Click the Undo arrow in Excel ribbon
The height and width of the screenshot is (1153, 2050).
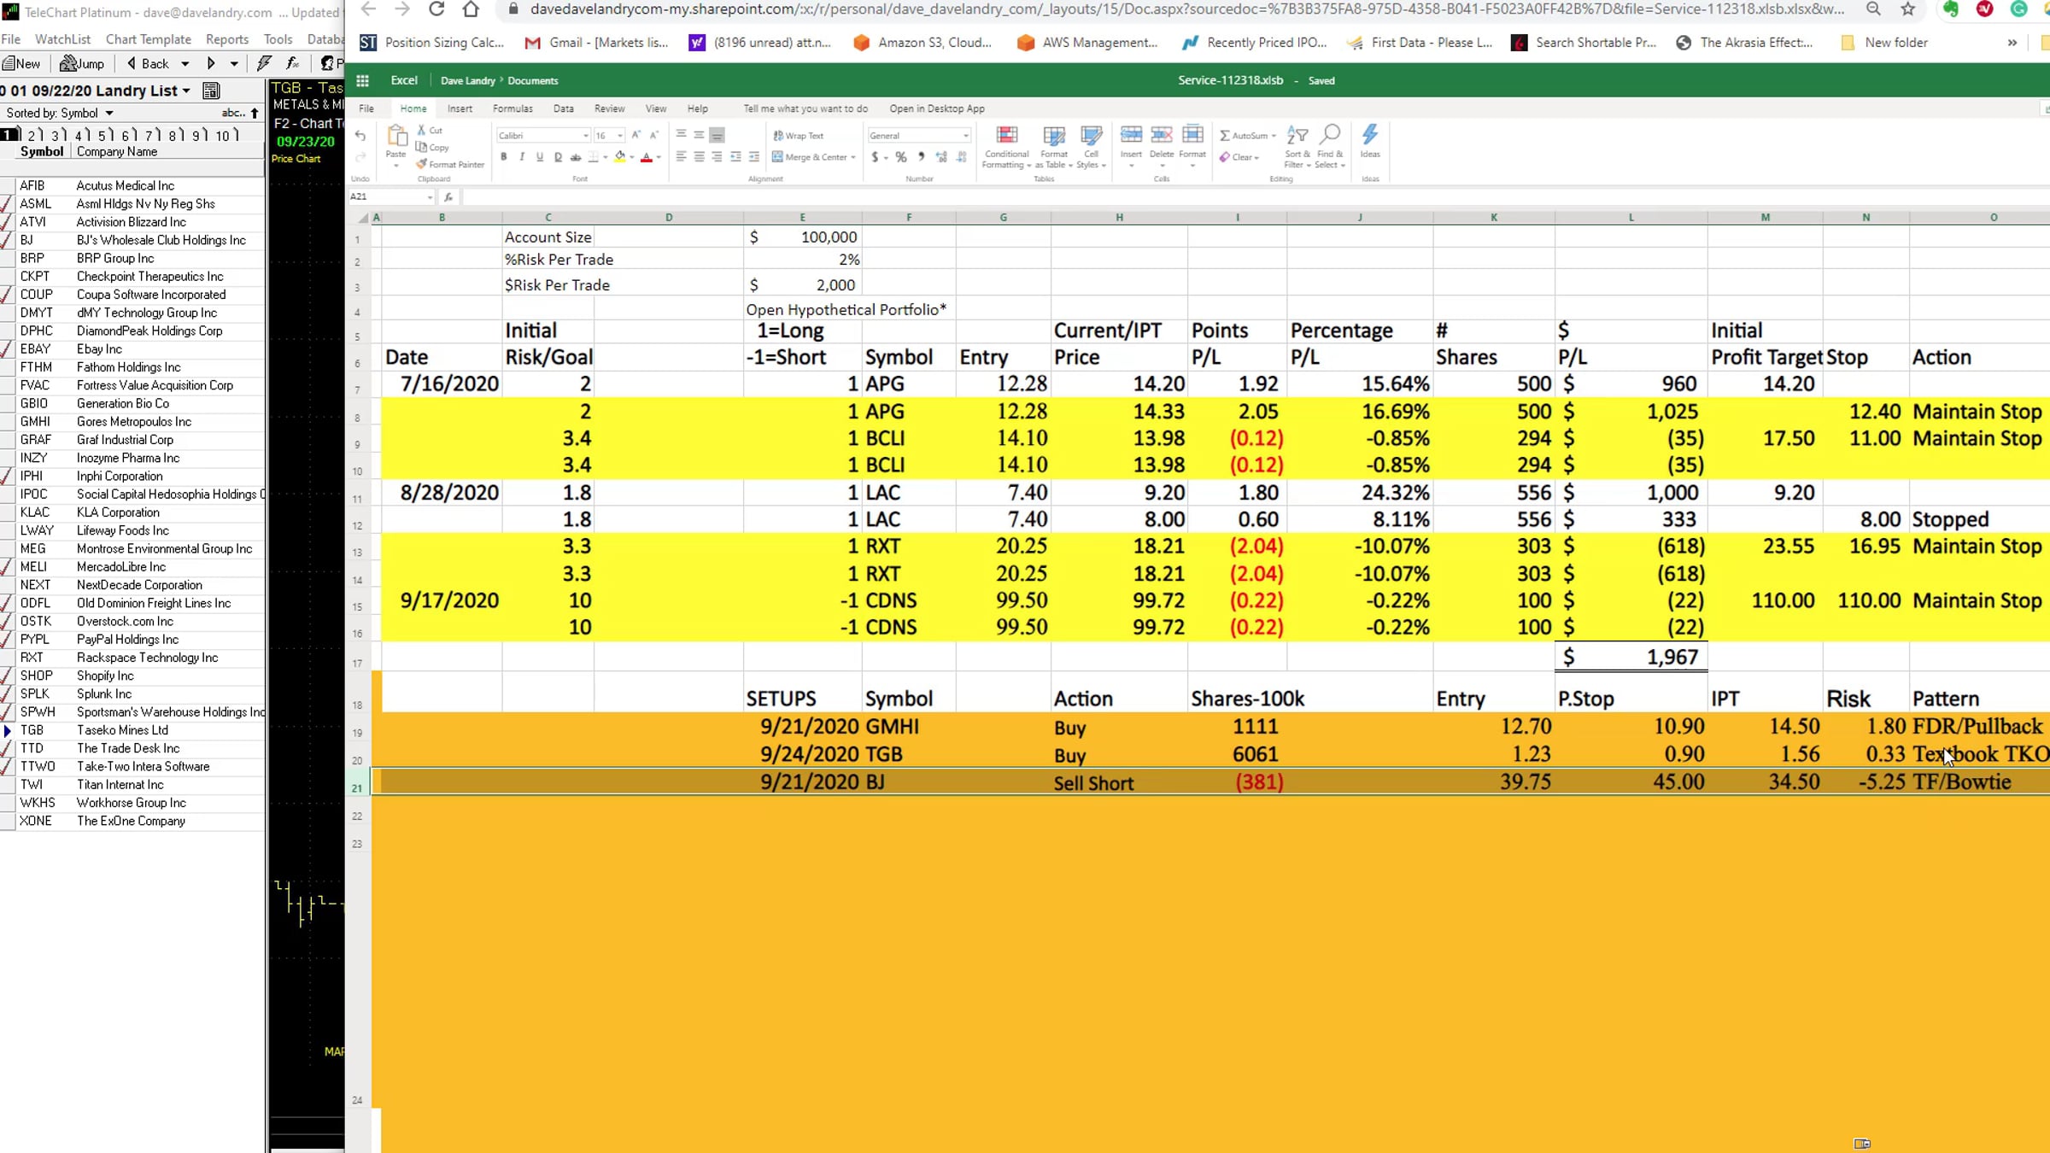(360, 136)
